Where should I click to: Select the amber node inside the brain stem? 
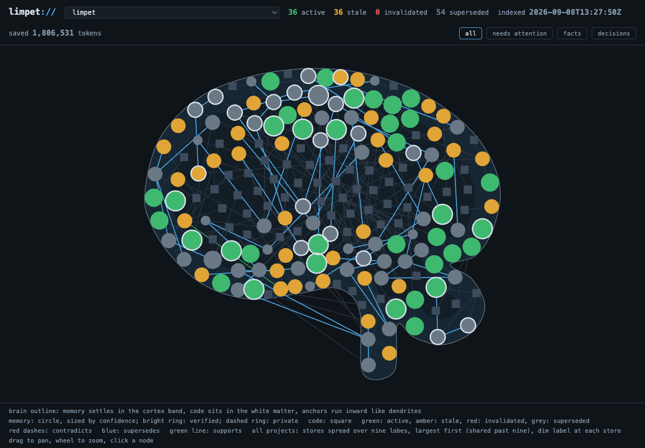(389, 353)
